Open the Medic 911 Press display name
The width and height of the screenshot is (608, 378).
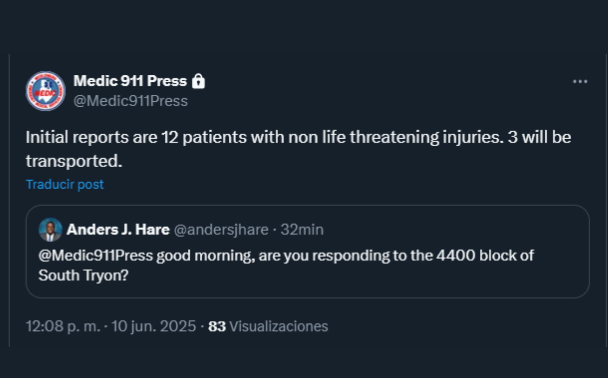pos(130,81)
